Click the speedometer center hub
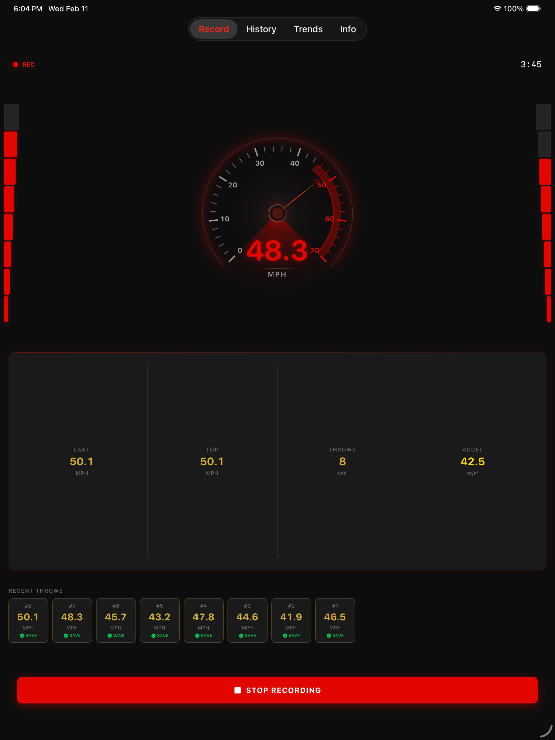555x740 pixels. (x=277, y=213)
